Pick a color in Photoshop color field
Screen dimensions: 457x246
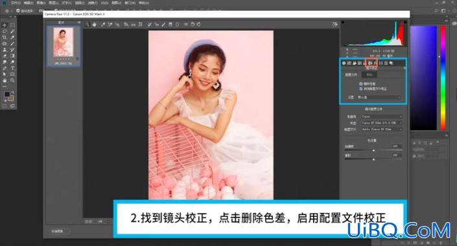423,78
